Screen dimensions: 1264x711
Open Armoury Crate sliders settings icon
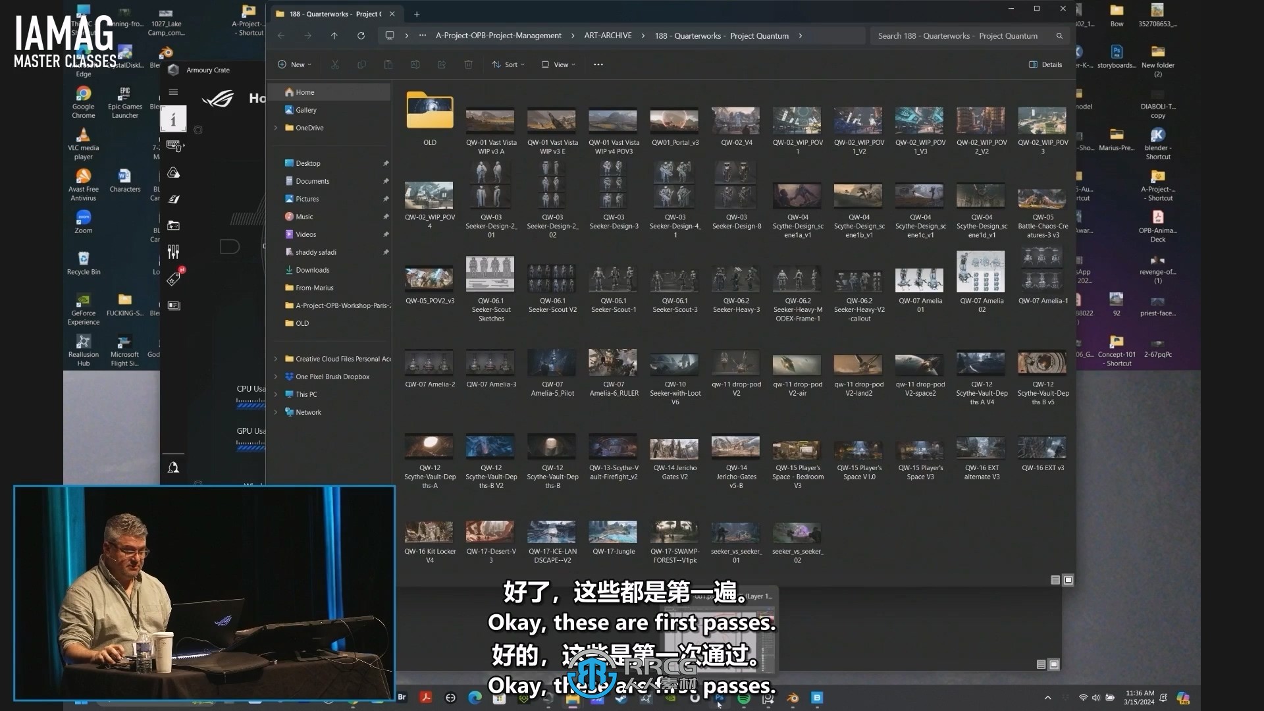(x=173, y=251)
